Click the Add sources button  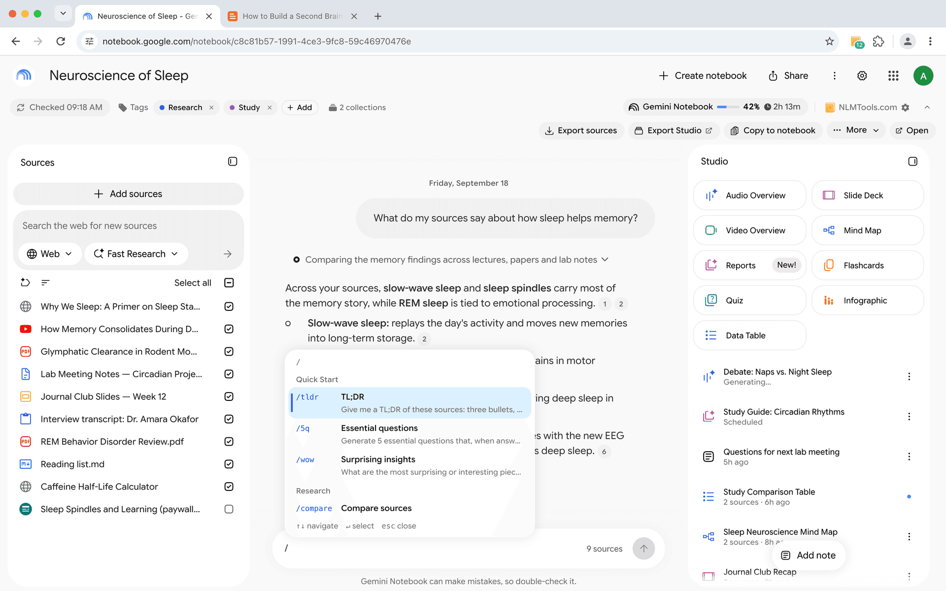tap(128, 194)
